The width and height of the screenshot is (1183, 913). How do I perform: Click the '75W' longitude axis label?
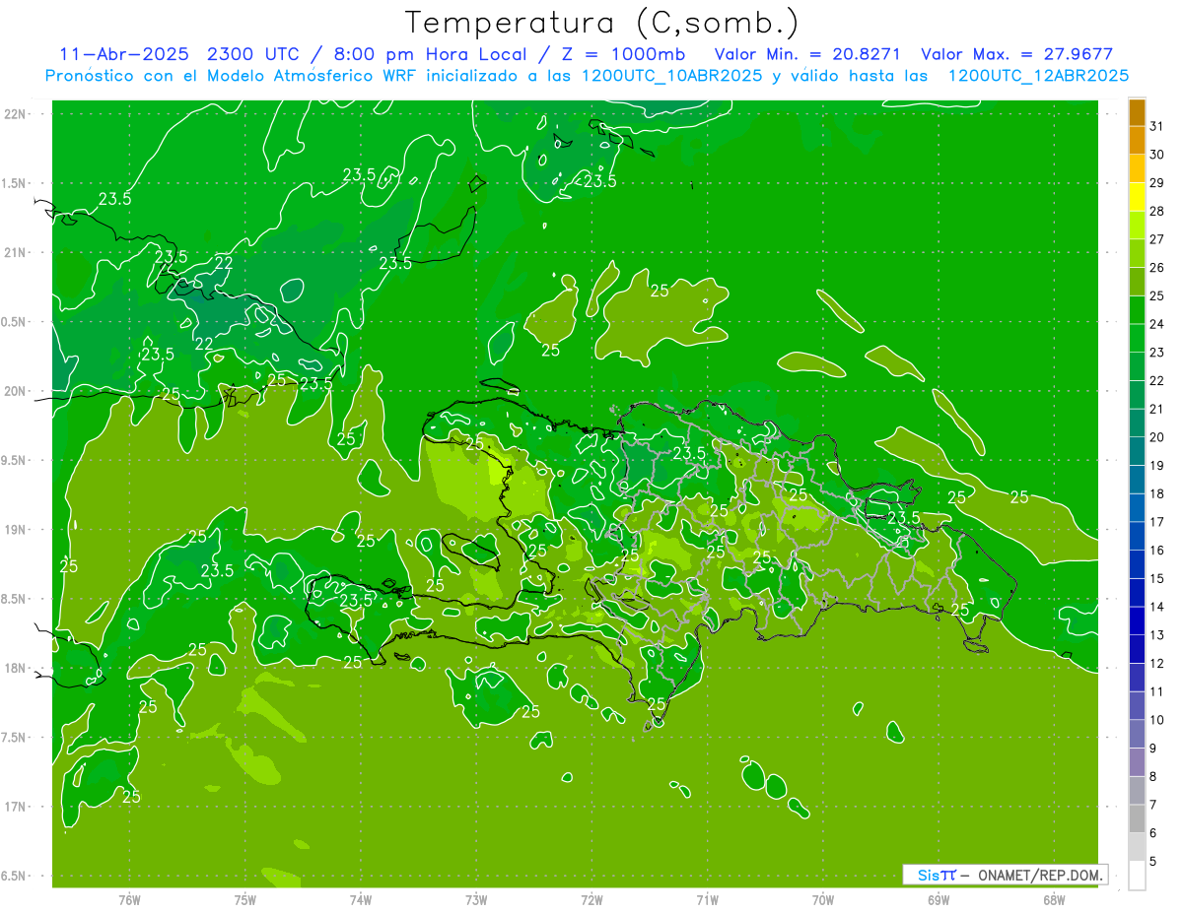(x=245, y=900)
